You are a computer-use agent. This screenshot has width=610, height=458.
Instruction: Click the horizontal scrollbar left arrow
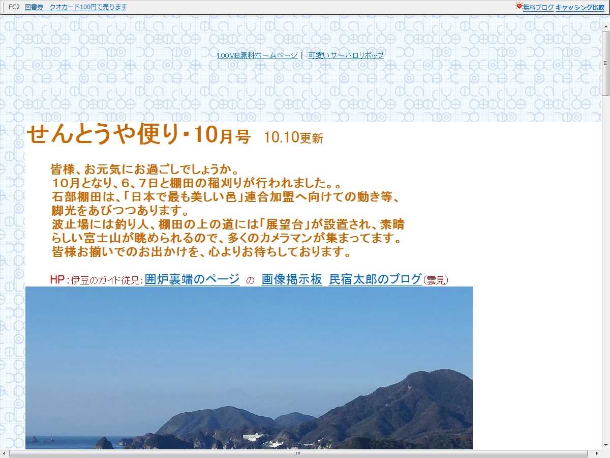click(4, 453)
